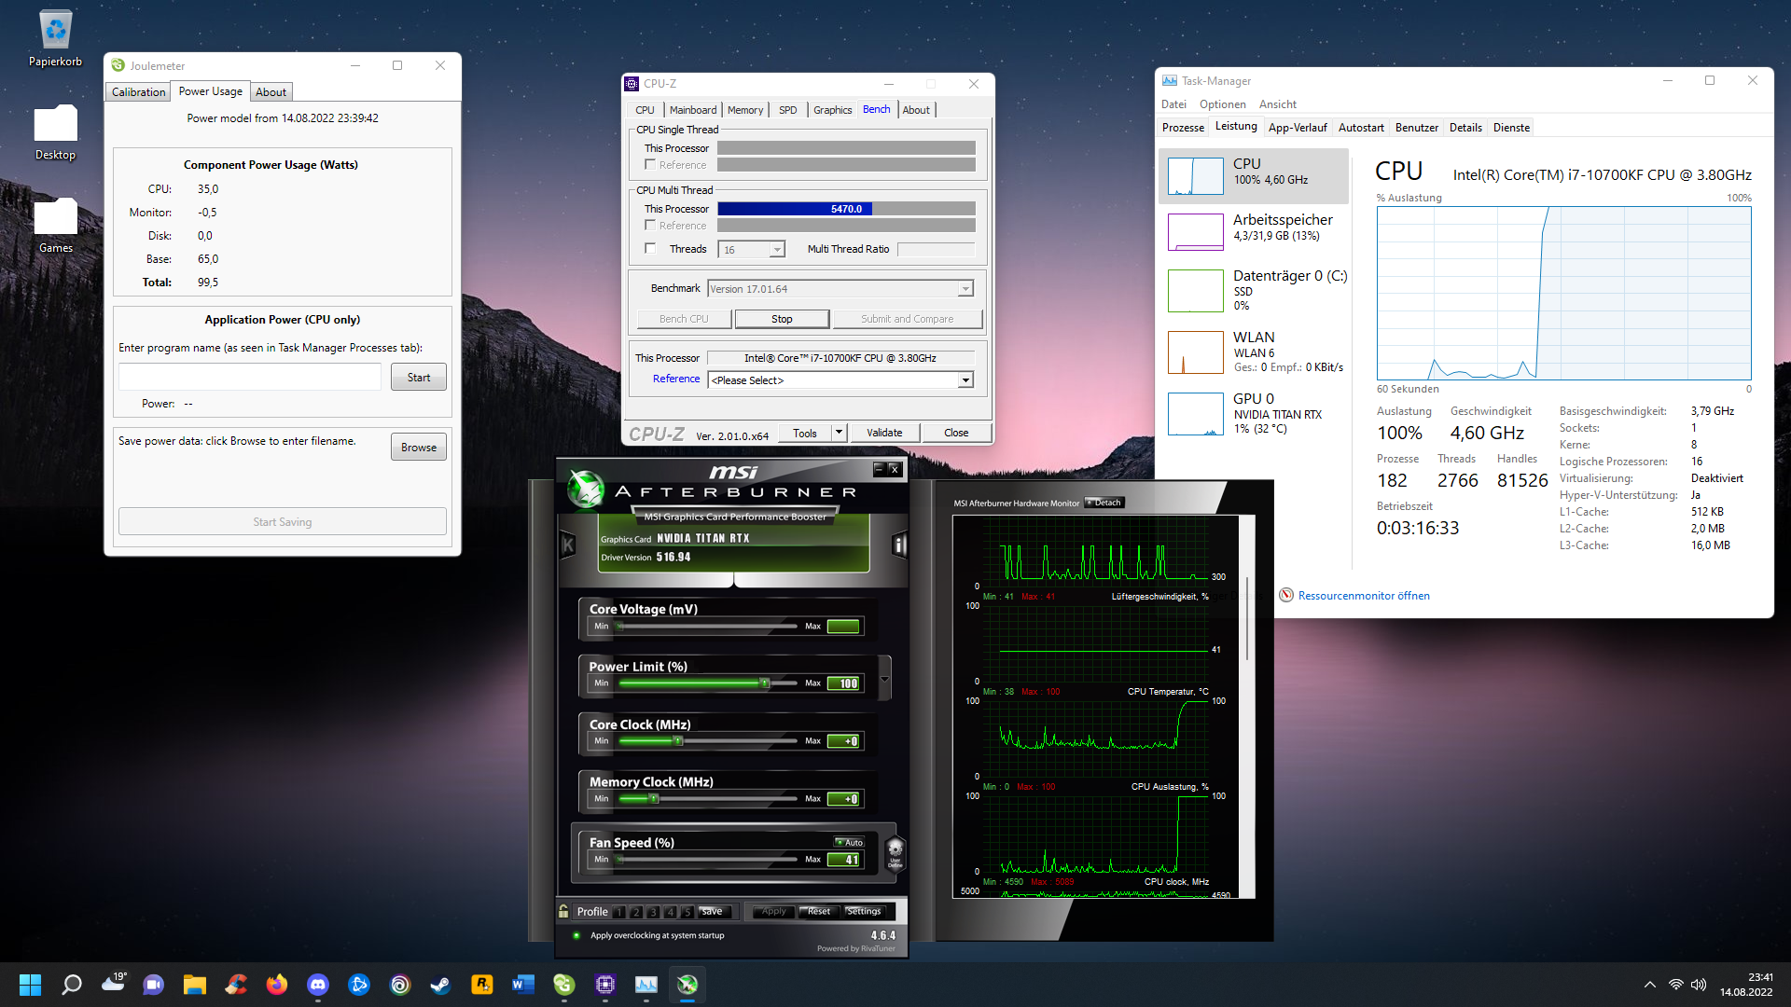This screenshot has height=1007, width=1791.
Task: Switch to the Memory tab in CPU-Z
Action: point(744,109)
